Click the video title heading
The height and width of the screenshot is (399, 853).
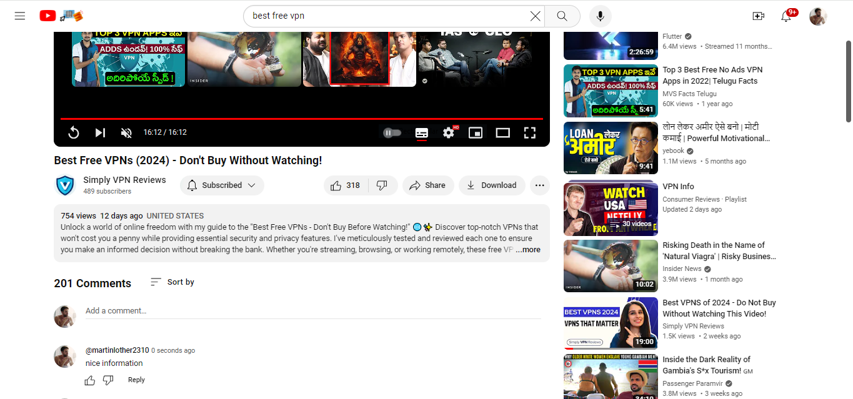pyautogui.click(x=188, y=160)
